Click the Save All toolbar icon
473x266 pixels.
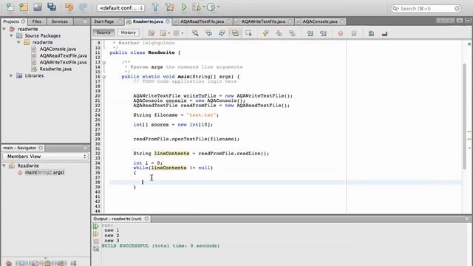coord(52,7)
